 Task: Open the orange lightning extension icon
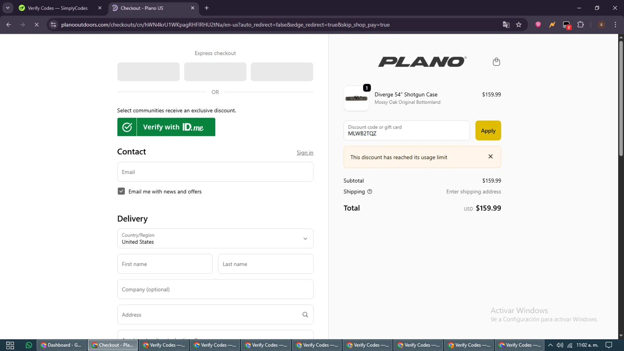(x=552, y=25)
